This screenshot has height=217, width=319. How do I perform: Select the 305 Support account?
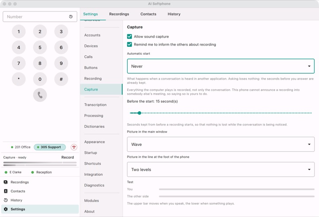coord(50,147)
